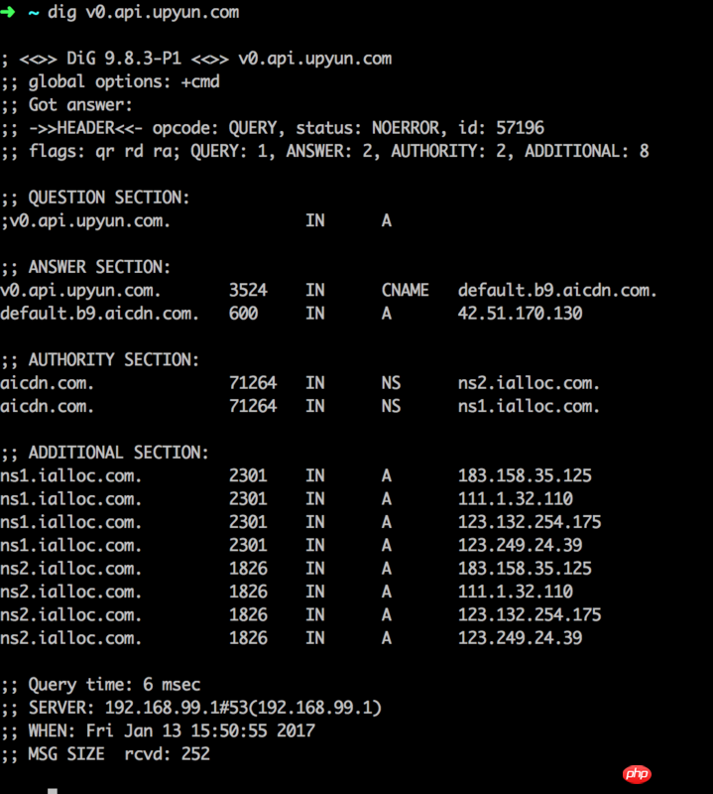Select 'status: NOERROR' in the header
The height and width of the screenshot is (794, 713).
tap(367, 128)
